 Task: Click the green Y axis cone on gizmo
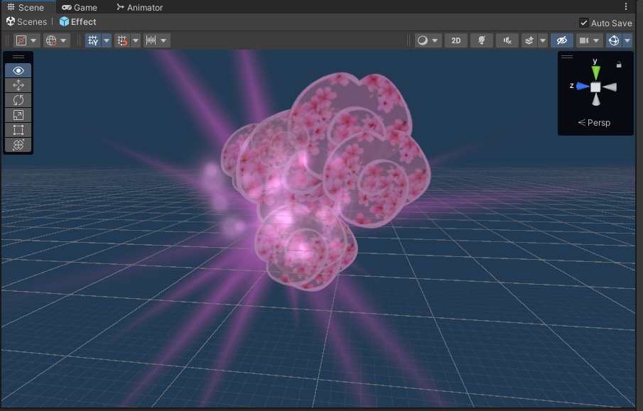pos(596,72)
